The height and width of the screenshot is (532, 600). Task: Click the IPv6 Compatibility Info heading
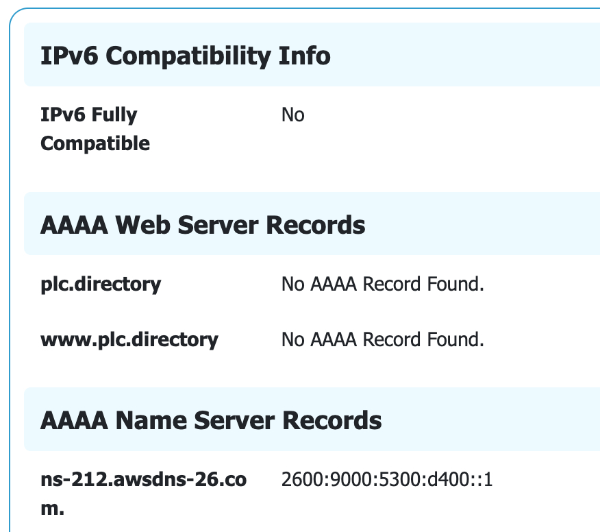click(x=185, y=56)
